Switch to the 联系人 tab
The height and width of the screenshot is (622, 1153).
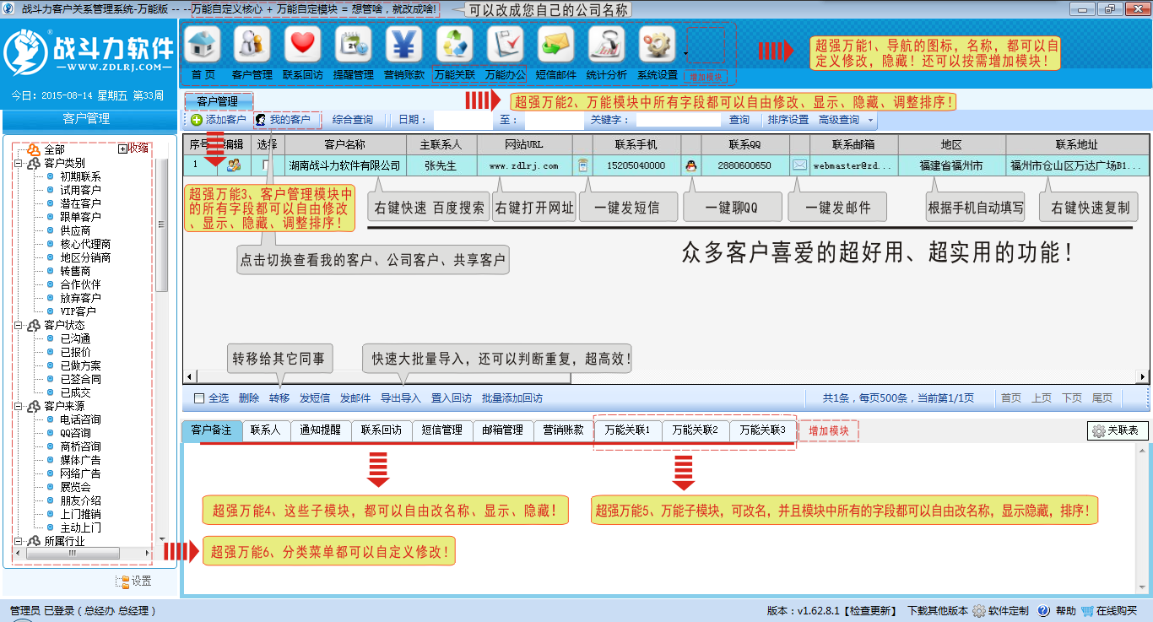pos(265,430)
